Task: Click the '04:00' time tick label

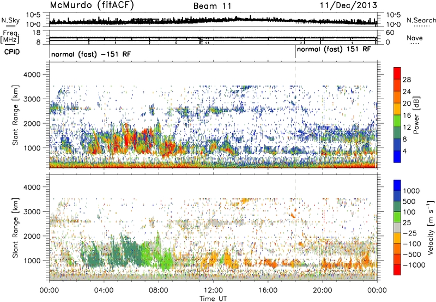Action: click(104, 291)
